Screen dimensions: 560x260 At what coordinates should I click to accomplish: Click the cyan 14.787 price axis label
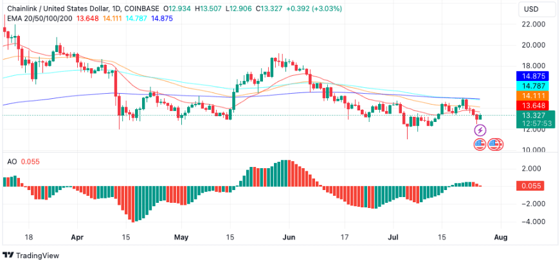(534, 86)
